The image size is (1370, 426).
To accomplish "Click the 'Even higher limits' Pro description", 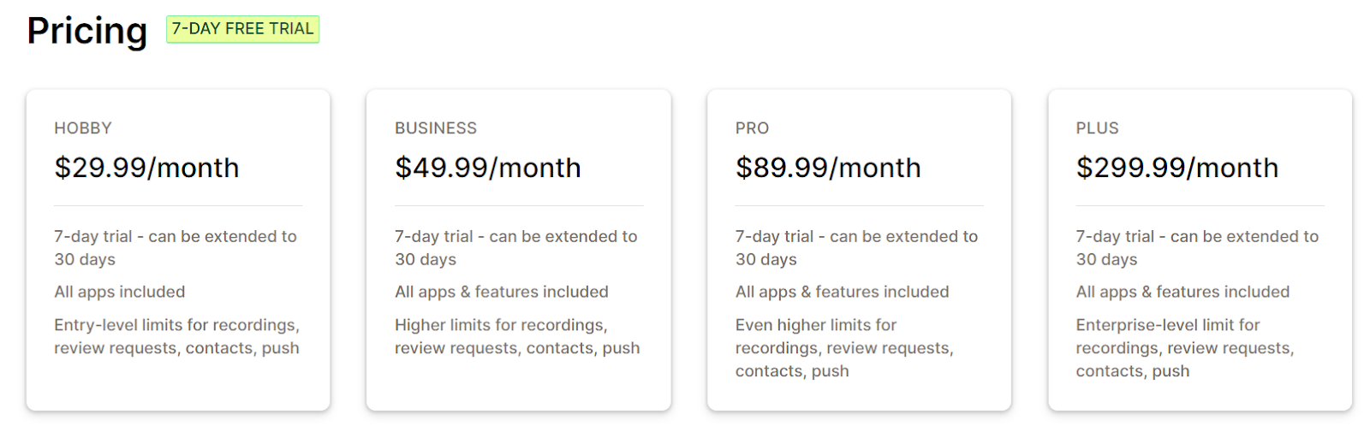I will click(843, 347).
